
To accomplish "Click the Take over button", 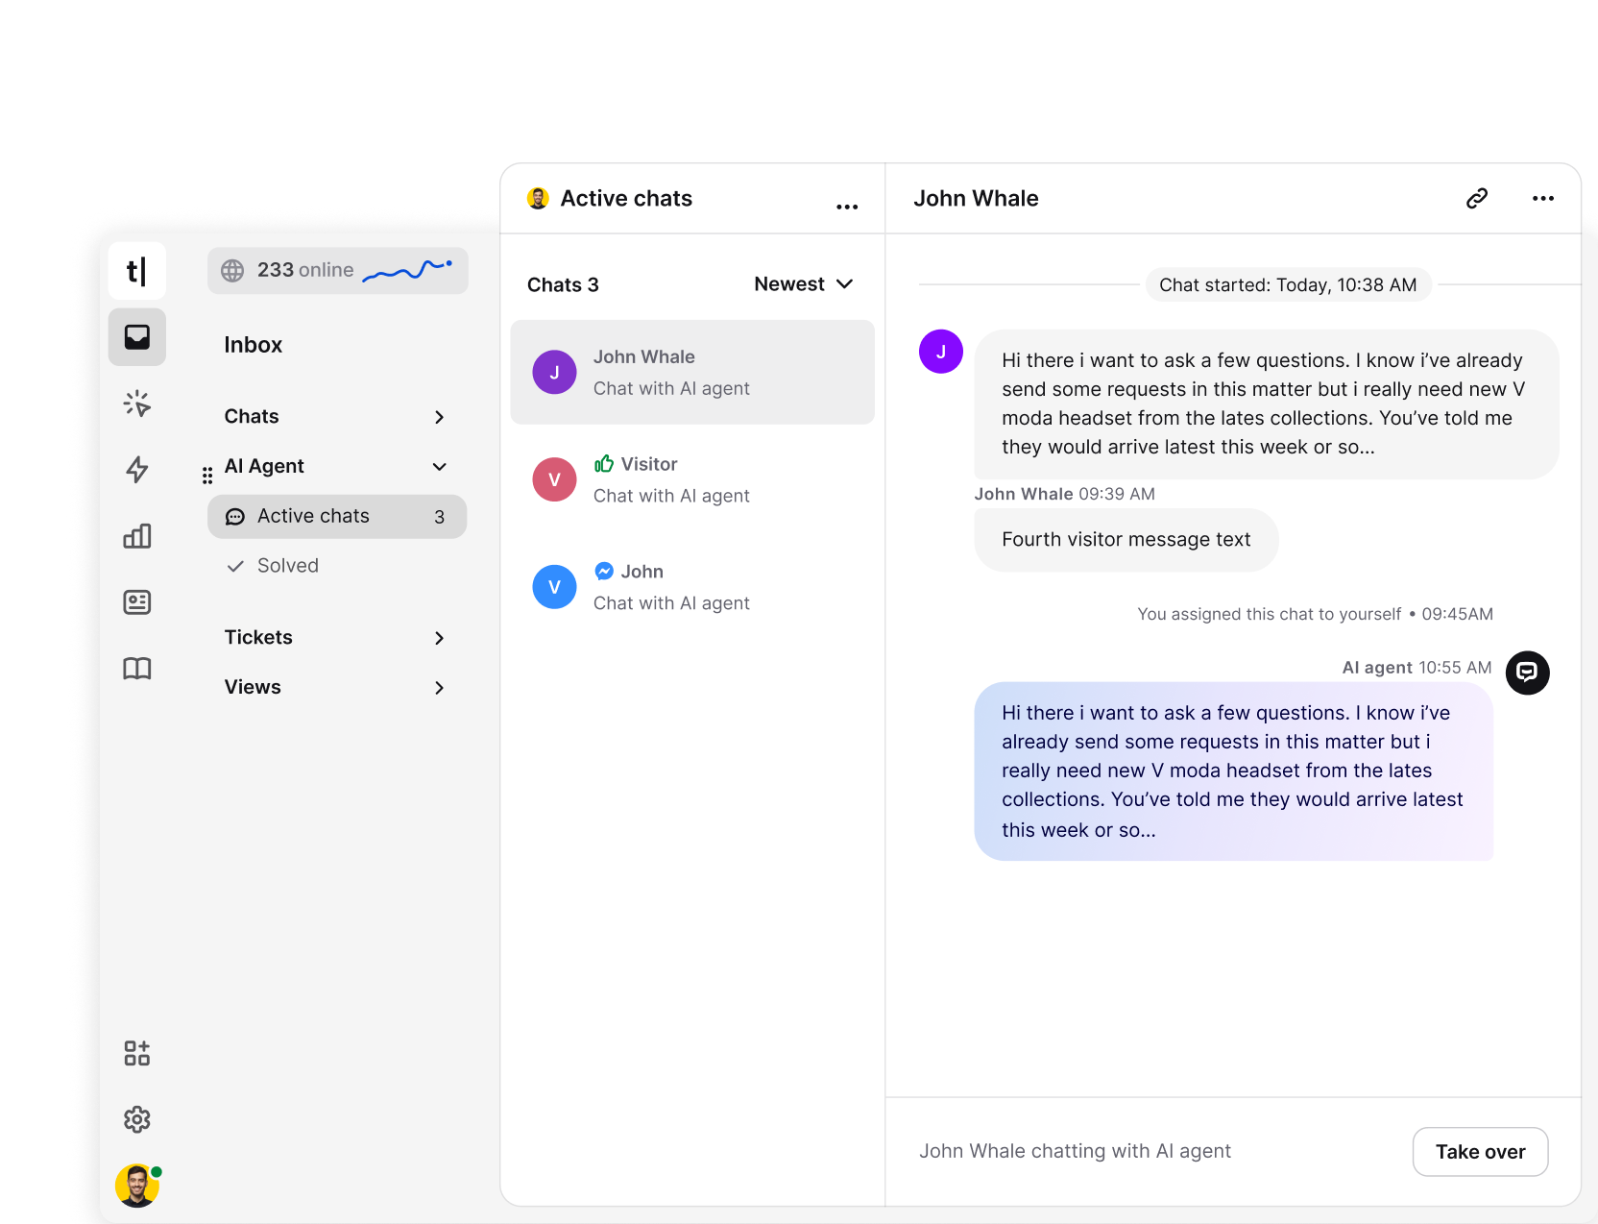I will [x=1480, y=1151].
